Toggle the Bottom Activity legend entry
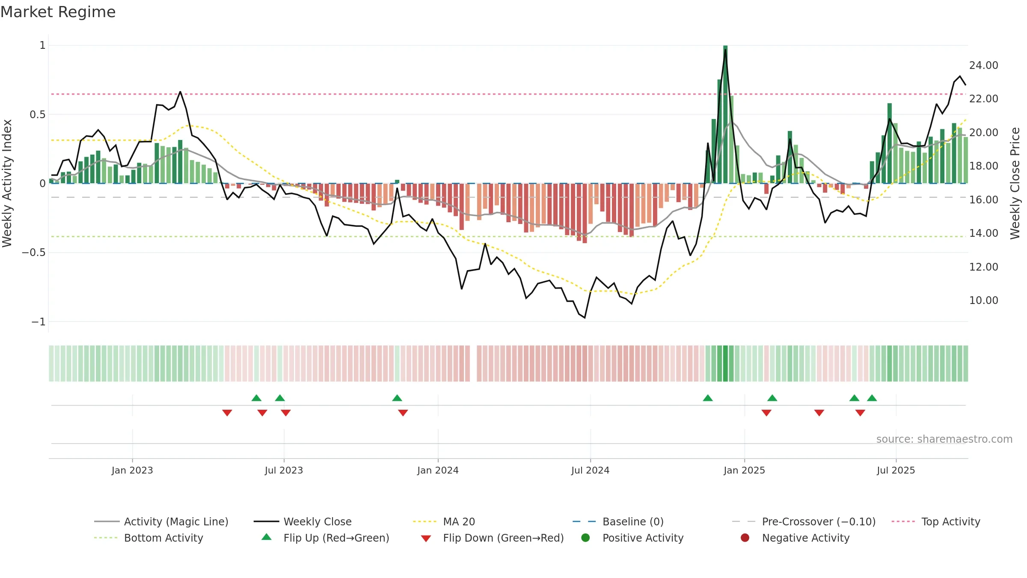 pyautogui.click(x=148, y=538)
